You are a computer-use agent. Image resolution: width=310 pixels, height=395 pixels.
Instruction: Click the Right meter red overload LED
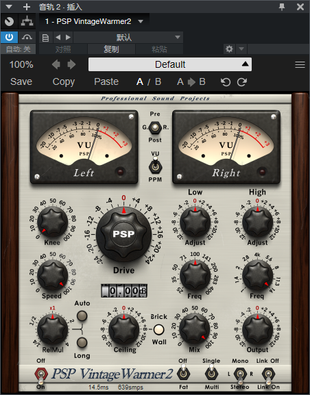(262, 172)
